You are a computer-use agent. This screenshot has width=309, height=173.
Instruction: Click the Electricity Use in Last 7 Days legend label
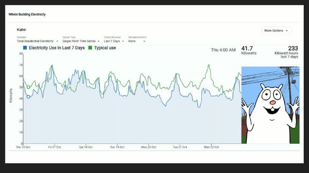point(57,48)
